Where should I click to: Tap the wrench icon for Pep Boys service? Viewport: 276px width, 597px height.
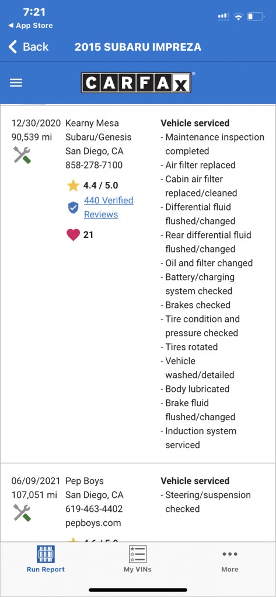(x=22, y=512)
